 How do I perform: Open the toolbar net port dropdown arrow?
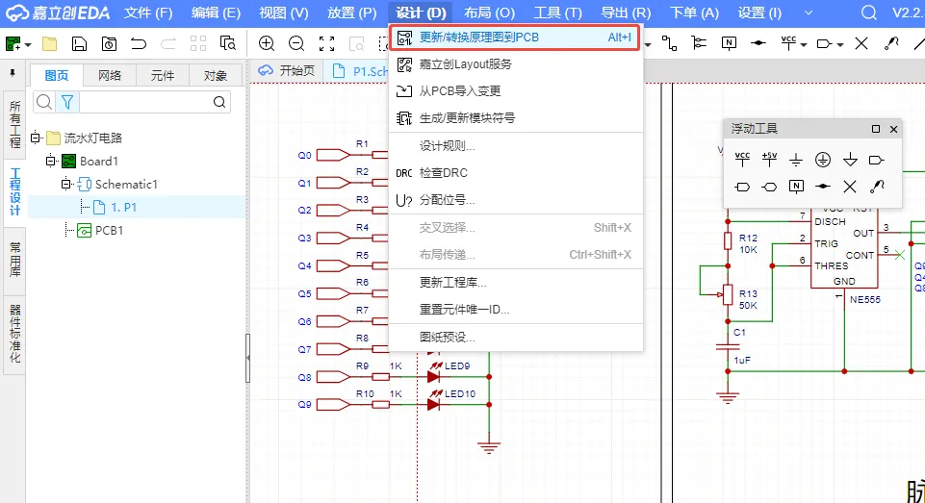840,44
